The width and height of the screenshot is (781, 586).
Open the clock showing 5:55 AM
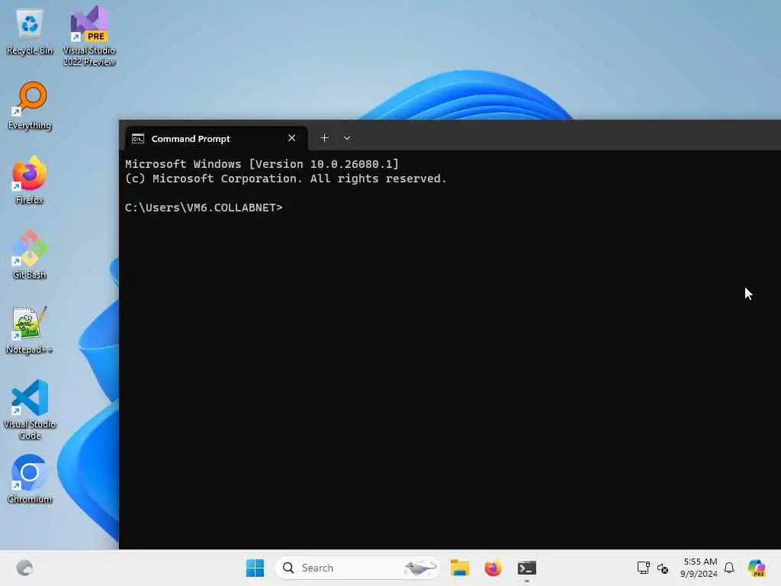coord(699,568)
